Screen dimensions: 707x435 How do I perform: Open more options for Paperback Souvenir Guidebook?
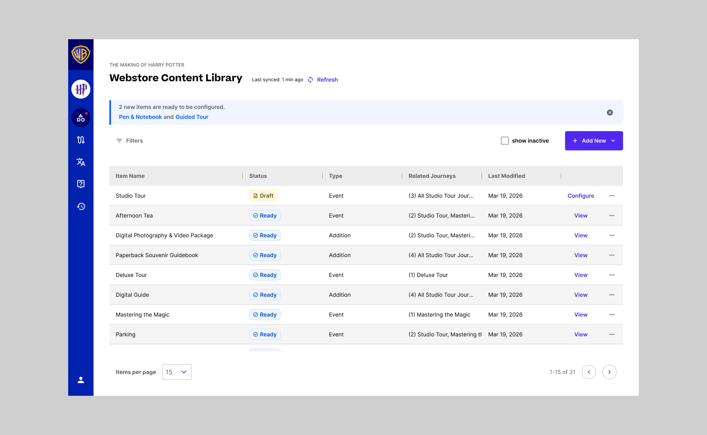[x=612, y=255]
